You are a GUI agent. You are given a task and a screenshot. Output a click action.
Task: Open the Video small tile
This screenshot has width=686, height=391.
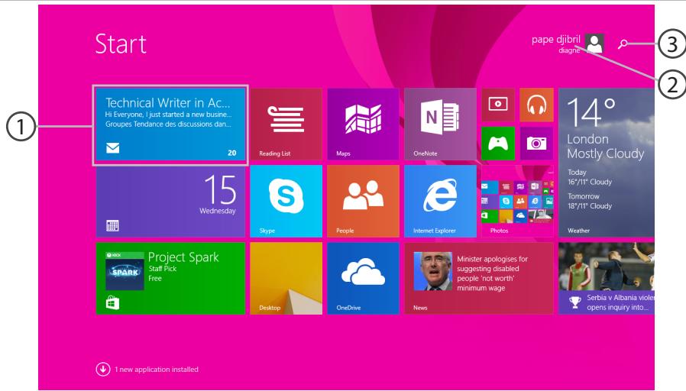[x=498, y=105]
